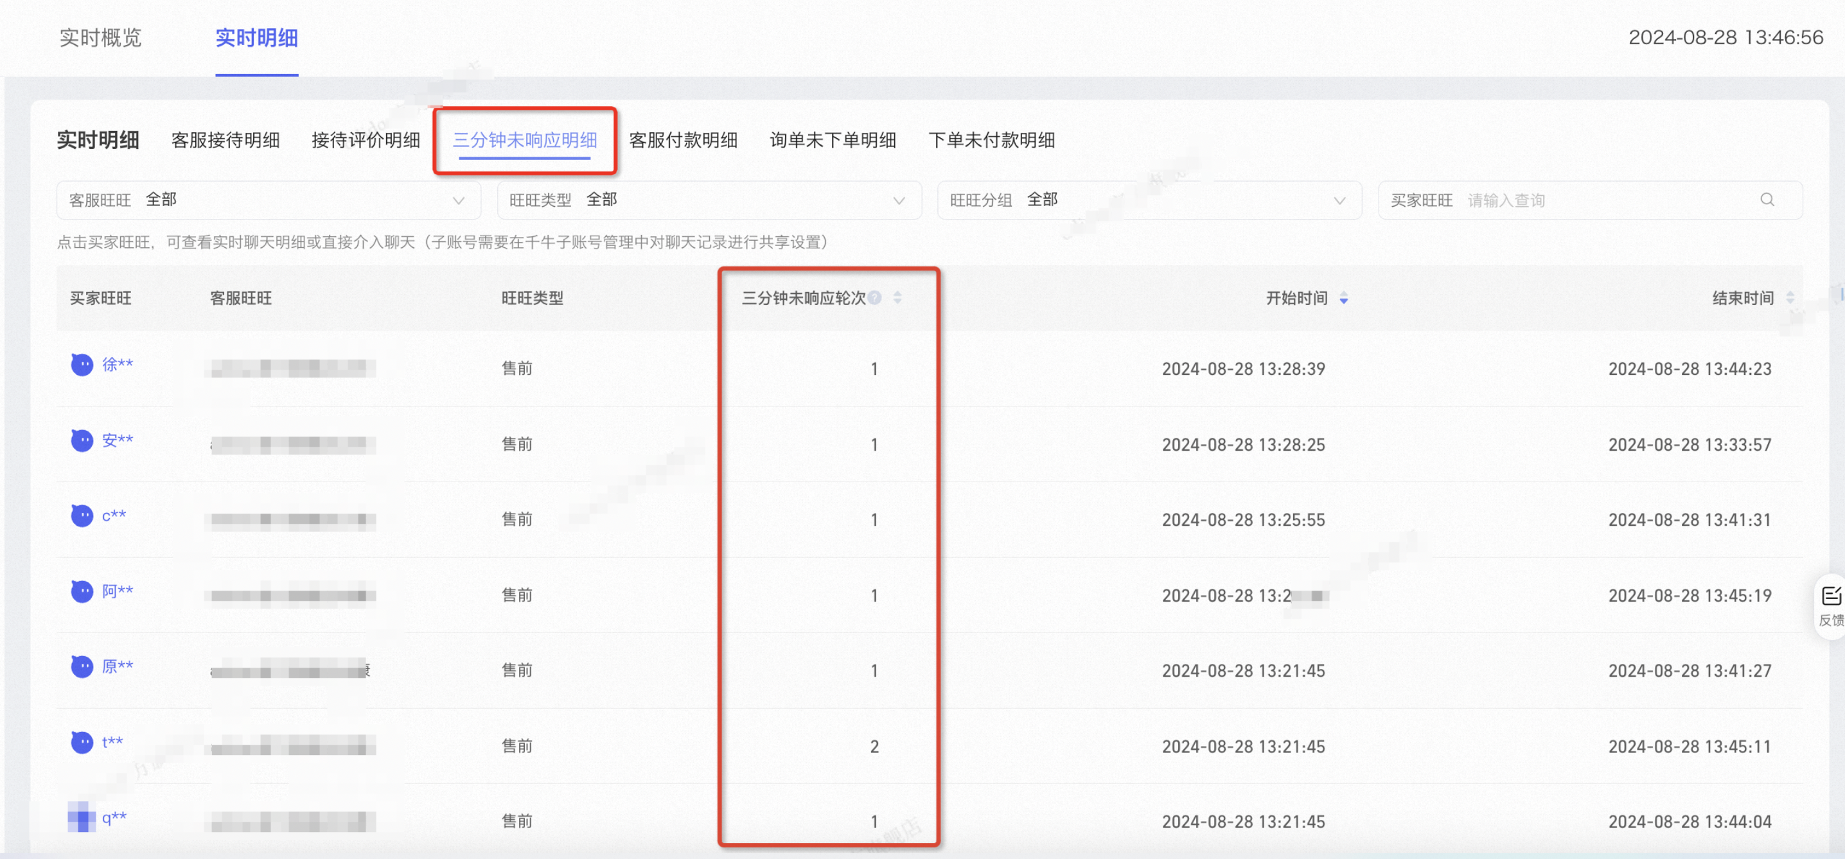Open the 下单未付款明细 sub-tab
This screenshot has width=1845, height=859.
(991, 139)
